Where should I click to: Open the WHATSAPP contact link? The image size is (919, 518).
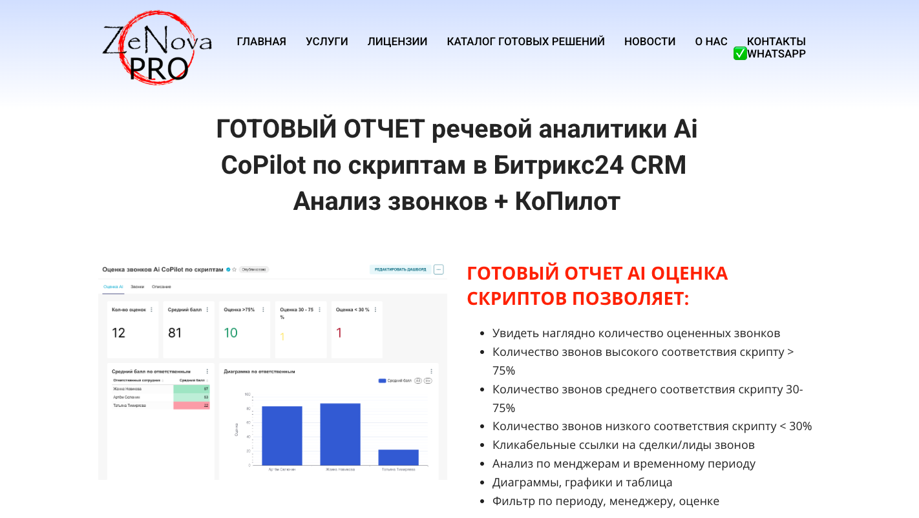pos(776,54)
